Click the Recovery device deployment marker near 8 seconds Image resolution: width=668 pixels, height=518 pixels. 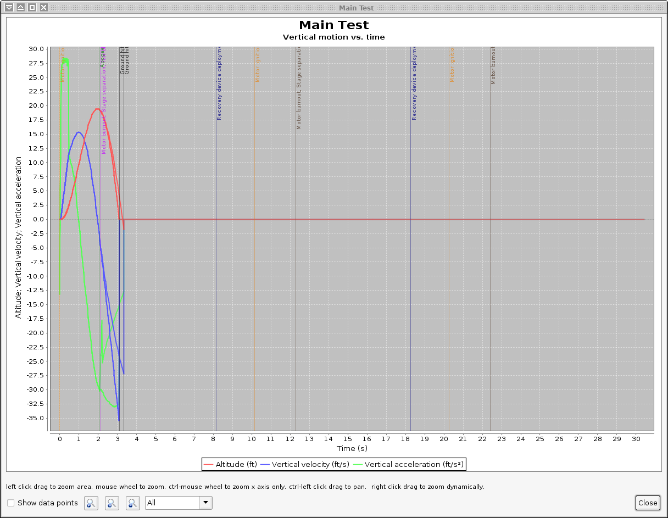click(216, 220)
